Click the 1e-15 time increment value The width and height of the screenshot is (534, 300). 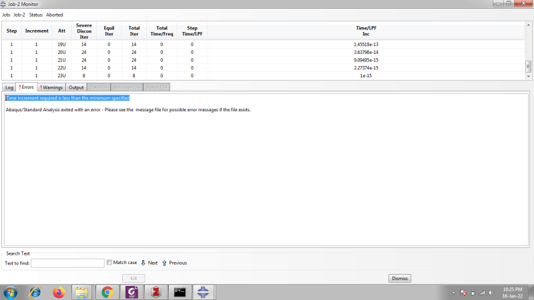point(366,75)
